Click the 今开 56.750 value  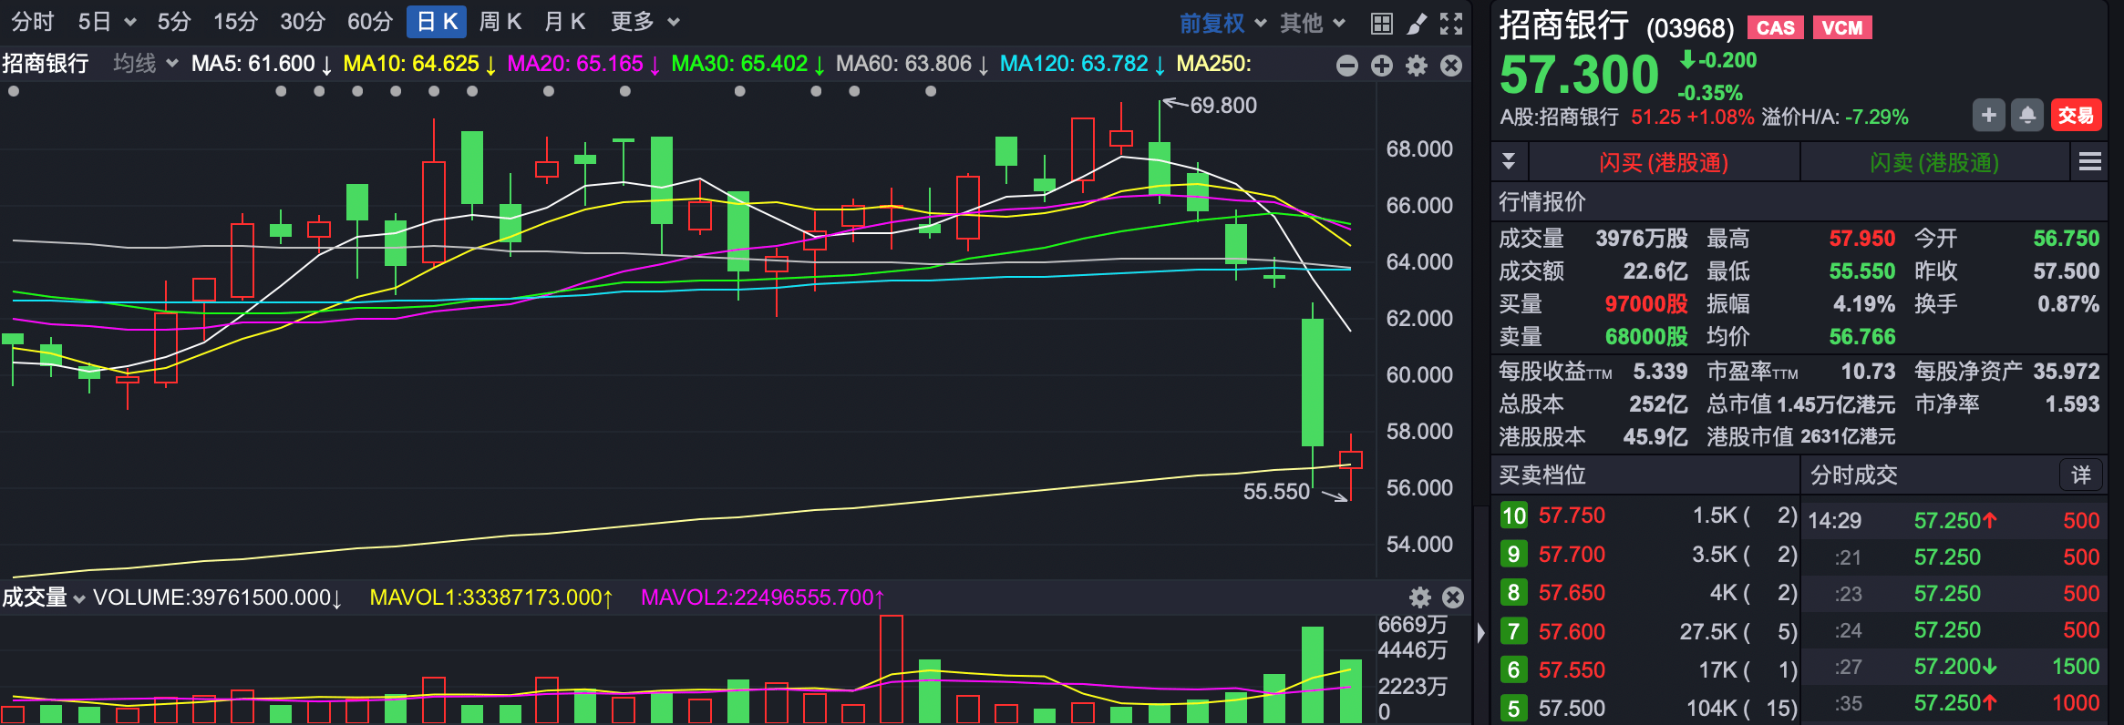pos(2066,239)
